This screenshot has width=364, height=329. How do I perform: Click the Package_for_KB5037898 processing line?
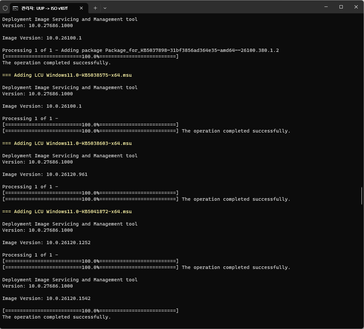point(140,50)
